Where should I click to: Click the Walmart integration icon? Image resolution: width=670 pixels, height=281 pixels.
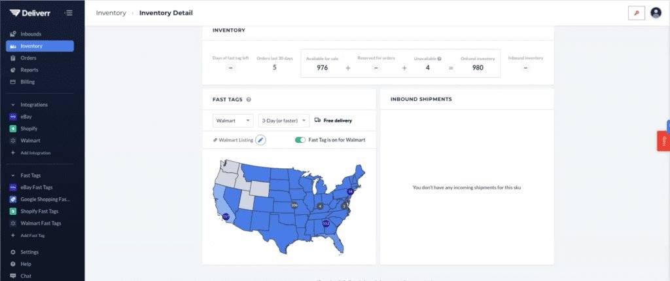(13, 140)
